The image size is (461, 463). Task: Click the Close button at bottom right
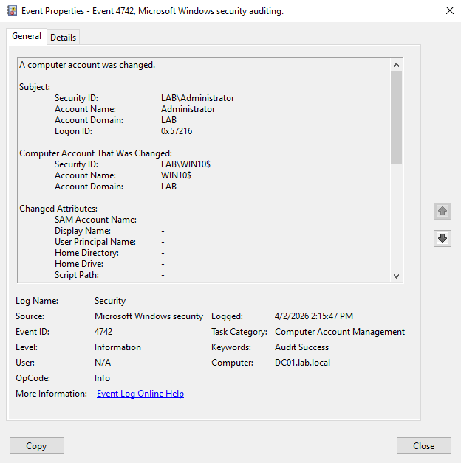[423, 445]
